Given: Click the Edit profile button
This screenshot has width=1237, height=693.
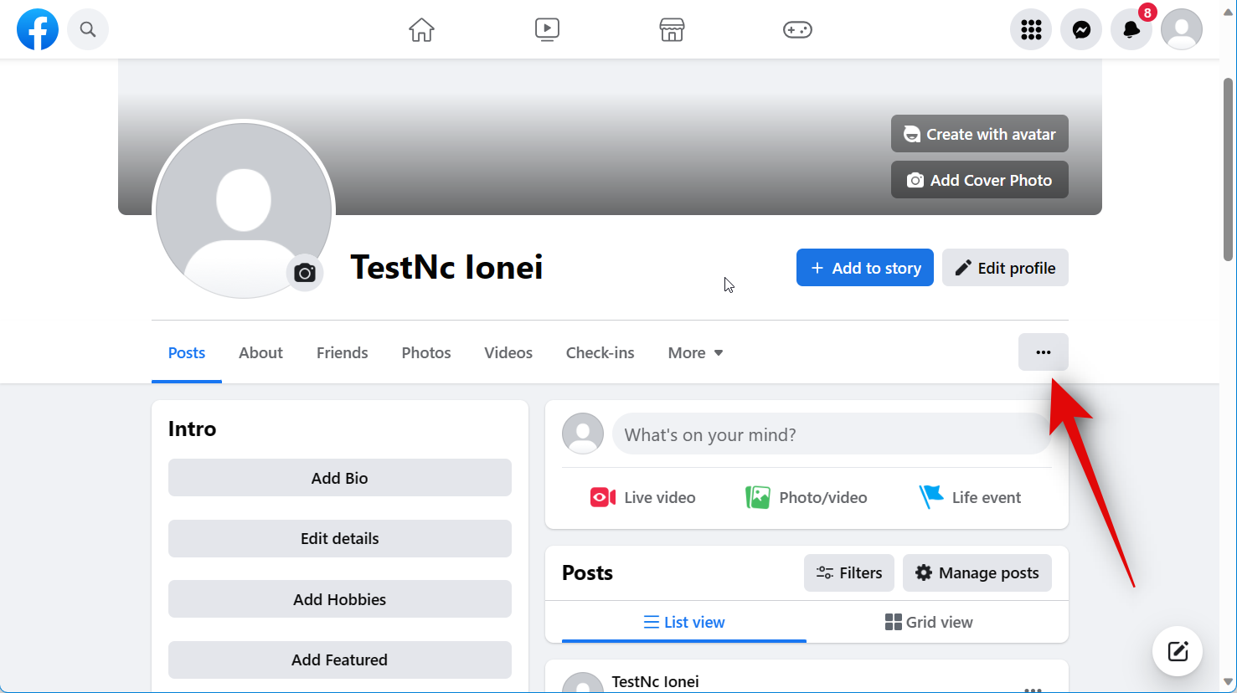Looking at the screenshot, I should click(x=1005, y=268).
